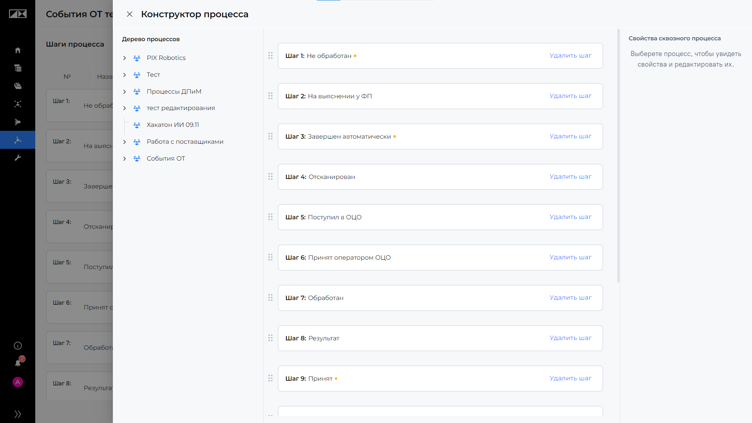The image size is (752, 423).
Task: Close the Конструктор процесса panel
Action: (130, 14)
